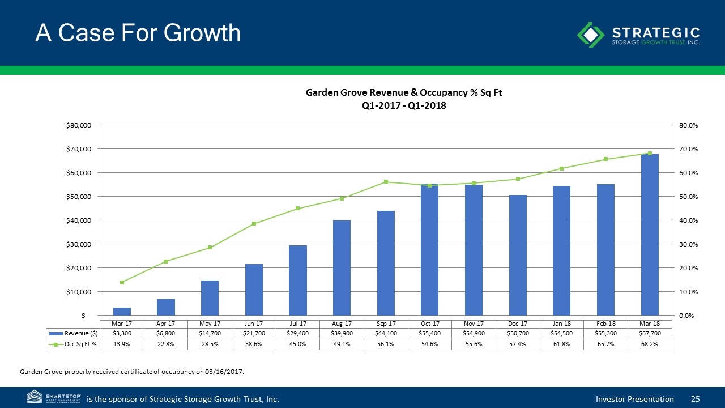The height and width of the screenshot is (408, 725).
Task: Click the 54.6% occupancy cell
Action: point(429,345)
